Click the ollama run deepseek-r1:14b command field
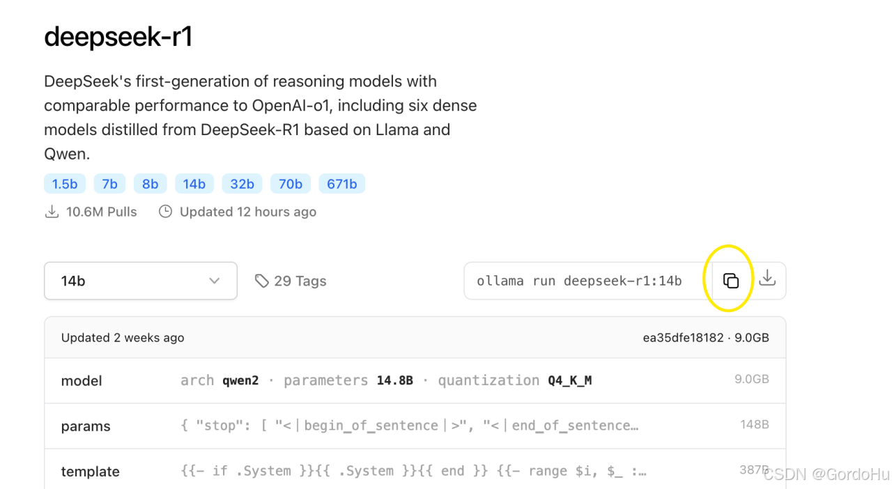Viewport: 892px width, 489px height. (579, 281)
